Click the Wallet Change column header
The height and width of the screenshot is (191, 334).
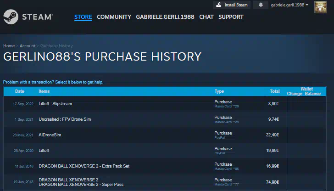[295, 94]
